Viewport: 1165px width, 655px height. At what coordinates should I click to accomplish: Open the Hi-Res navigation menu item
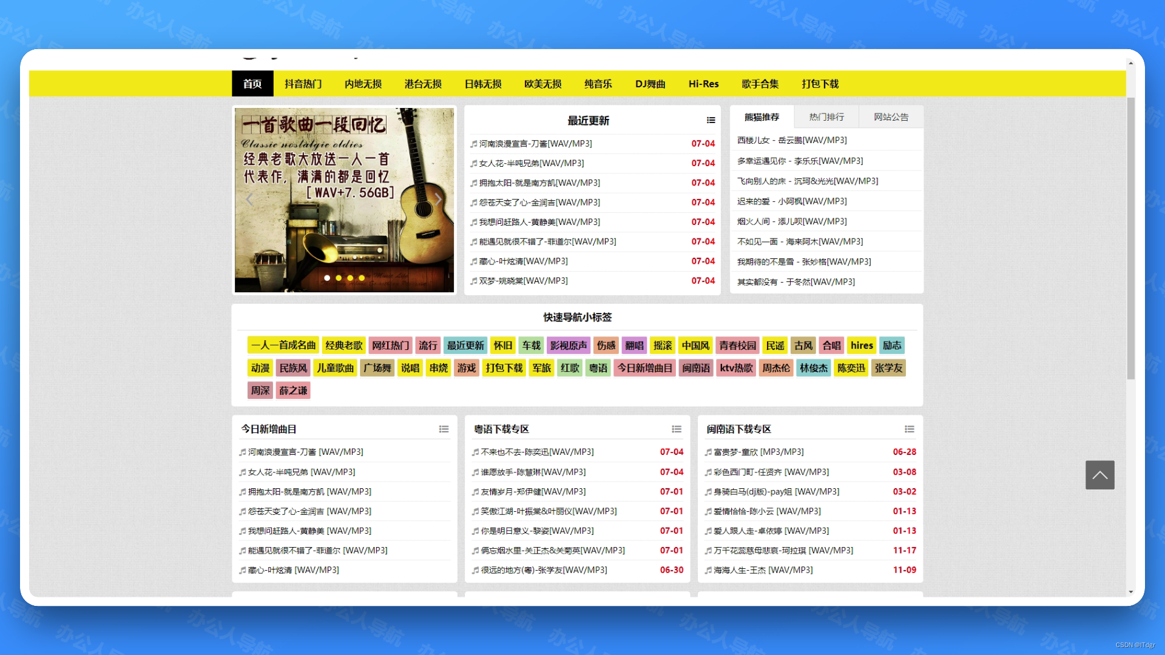[703, 84]
